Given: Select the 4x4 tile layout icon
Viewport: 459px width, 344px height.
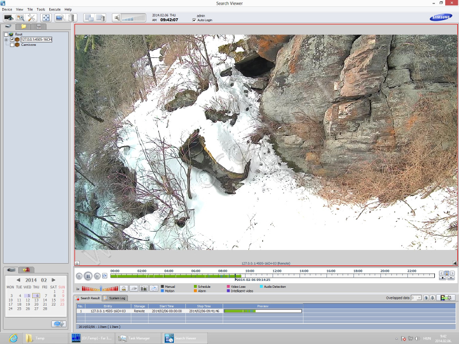Looking at the screenshot, I should point(88,18).
